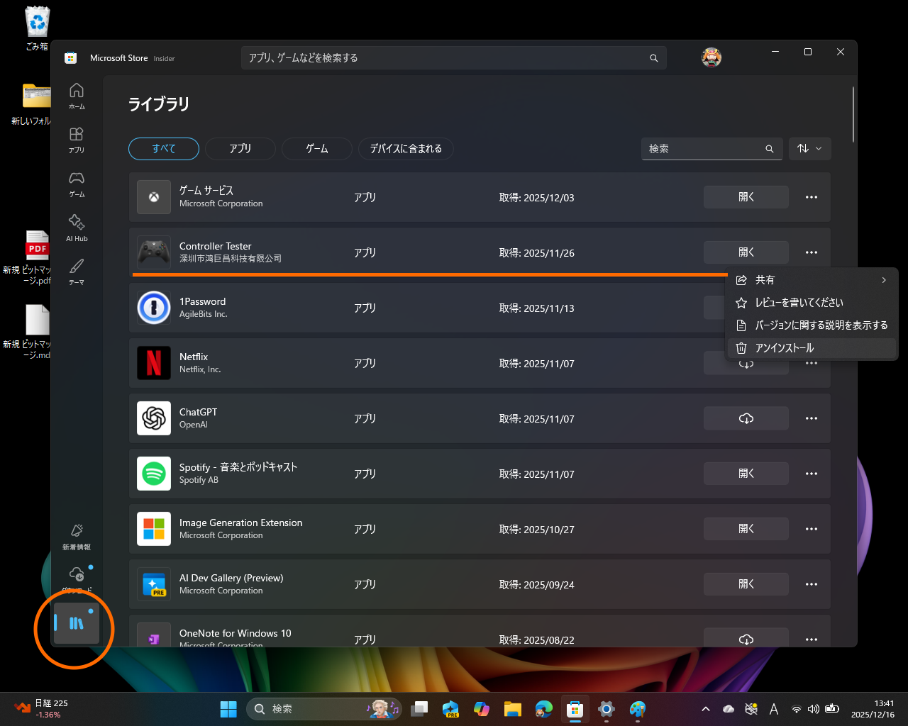Open Copilot from the taskbar

pyautogui.click(x=482, y=708)
